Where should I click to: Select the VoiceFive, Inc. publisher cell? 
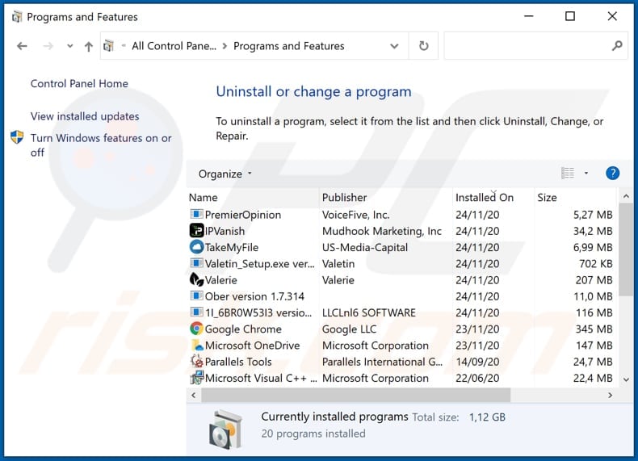point(355,215)
